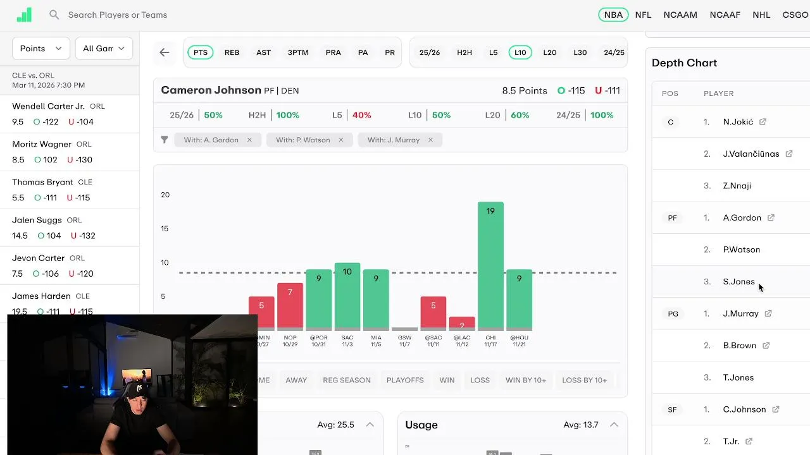Click the SAC 11/3 bar showing 10
810x455 pixels.
tap(347, 297)
